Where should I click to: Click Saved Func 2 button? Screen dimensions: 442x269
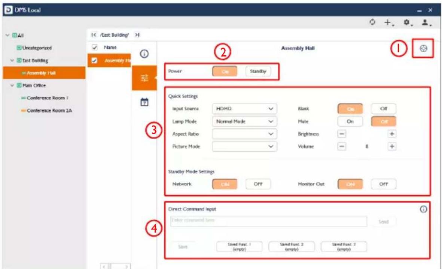coord(292,247)
